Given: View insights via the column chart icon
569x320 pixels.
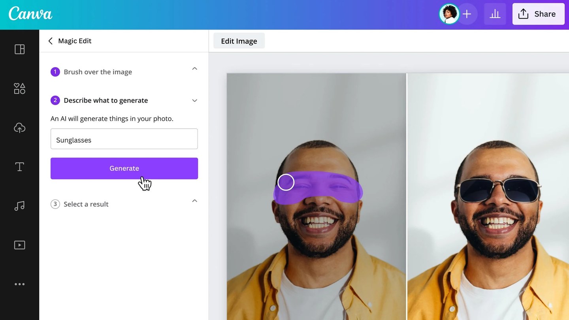Looking at the screenshot, I should [x=495, y=14].
